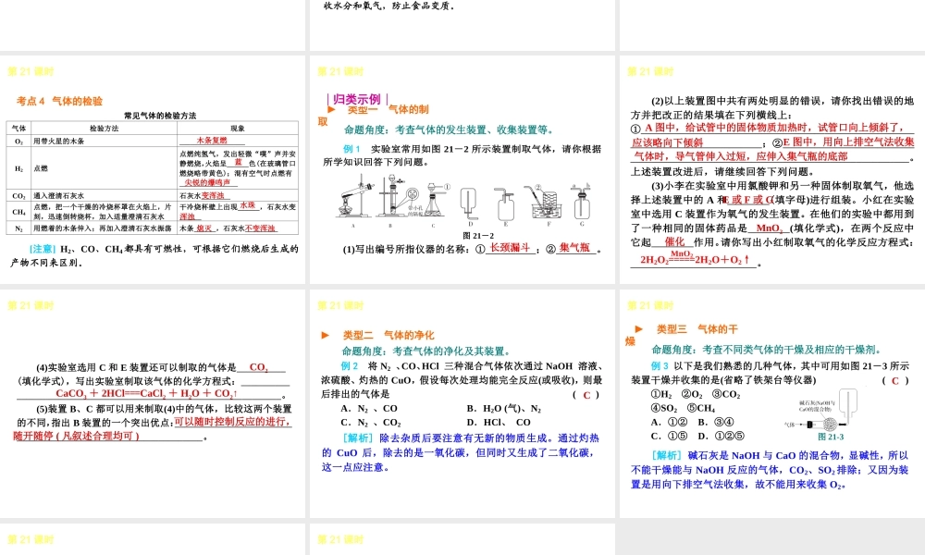This screenshot has width=925, height=555.
Task: Click apparatus F water trough diagram
Action: pos(547,203)
